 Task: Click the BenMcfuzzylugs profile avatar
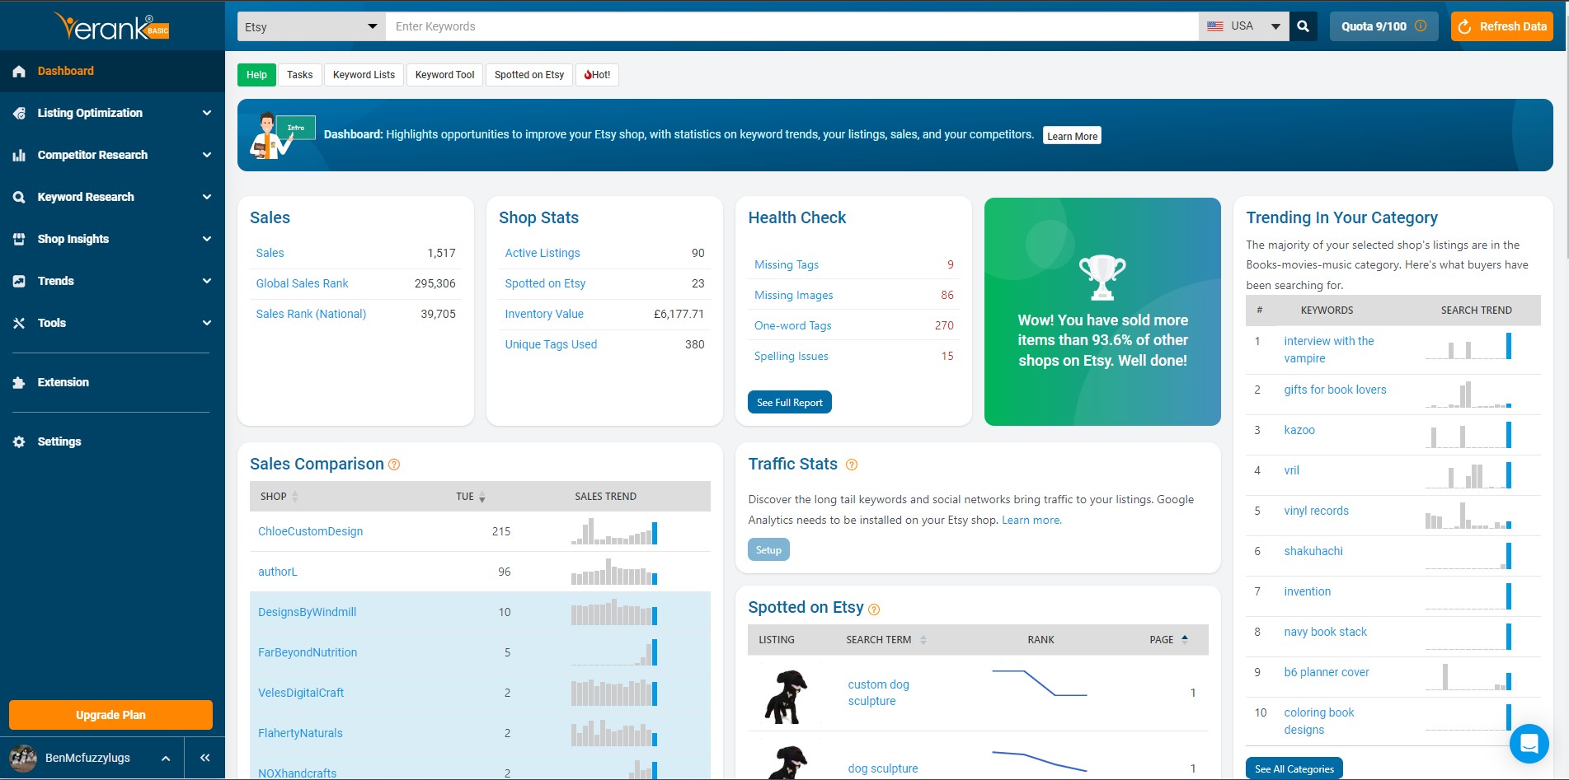(x=23, y=758)
